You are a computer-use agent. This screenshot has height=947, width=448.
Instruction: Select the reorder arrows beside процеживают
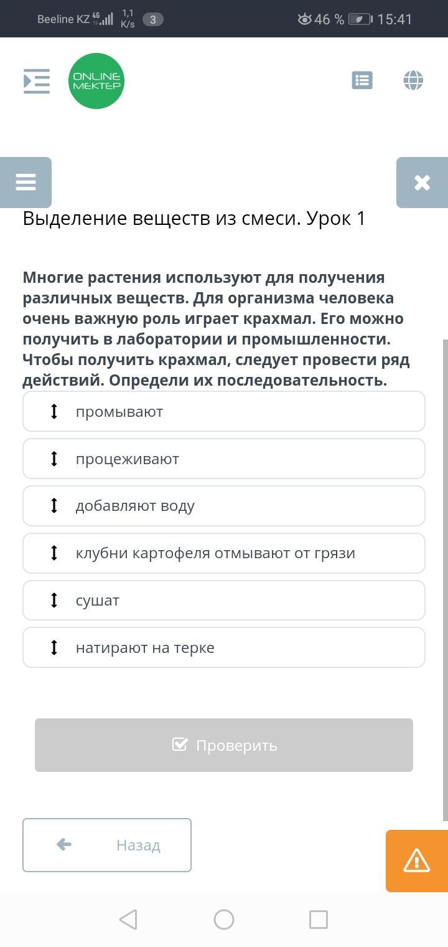point(54,459)
